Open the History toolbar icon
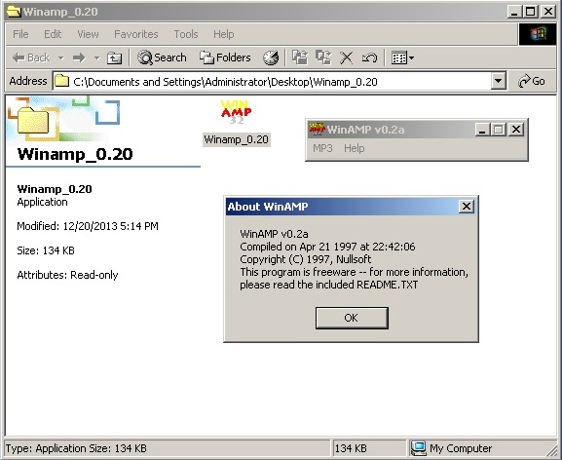 (x=271, y=57)
